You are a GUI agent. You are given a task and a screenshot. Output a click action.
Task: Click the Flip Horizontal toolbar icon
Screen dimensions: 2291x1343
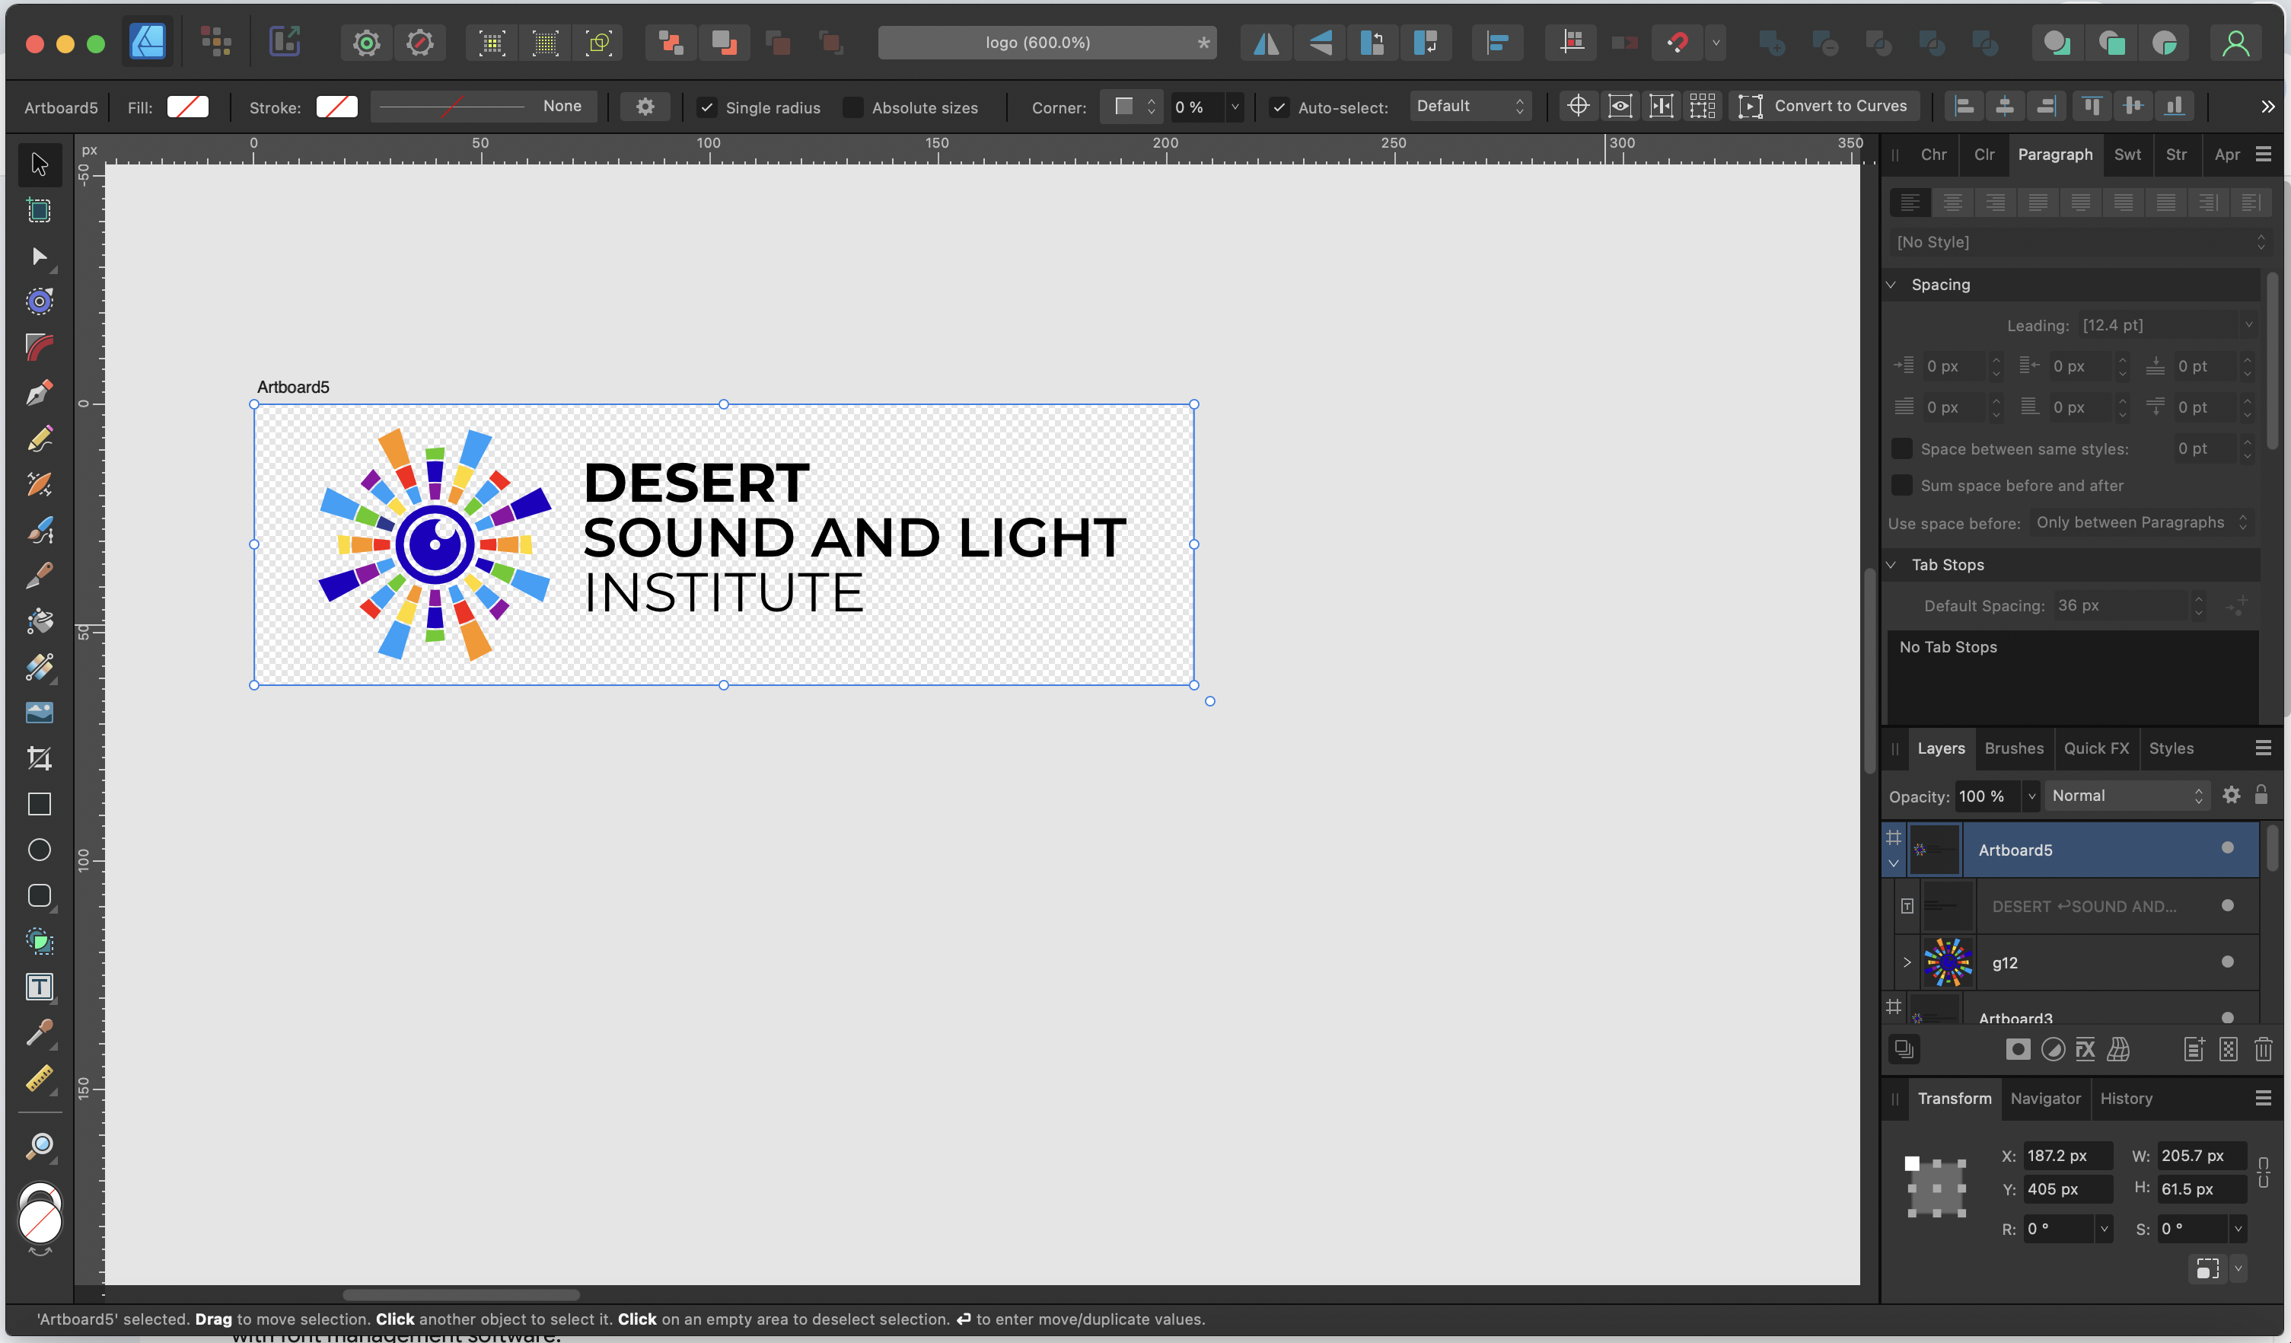tap(1266, 43)
